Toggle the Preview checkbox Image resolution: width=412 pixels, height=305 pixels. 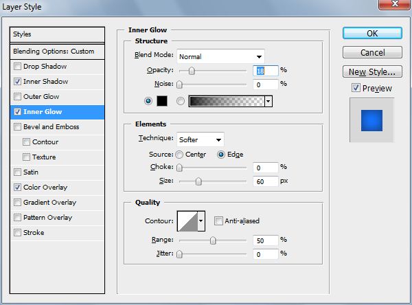click(356, 88)
